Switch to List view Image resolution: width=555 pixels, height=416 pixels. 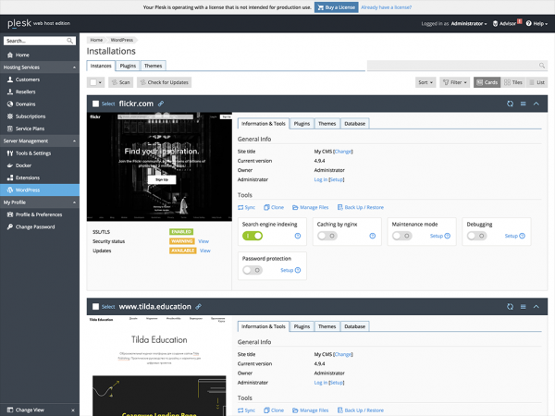(537, 82)
